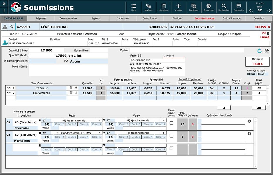This screenshot has height=175, width=273.
Task: Print summary with the Sommaire icon
Action: click(239, 7)
